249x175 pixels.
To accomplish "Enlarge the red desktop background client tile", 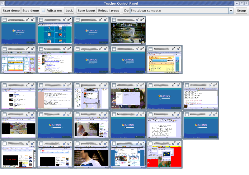I will coord(179,143).
